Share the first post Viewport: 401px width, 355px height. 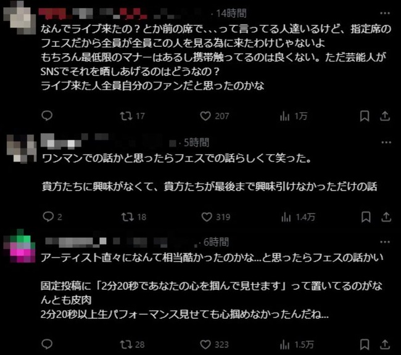(x=385, y=116)
